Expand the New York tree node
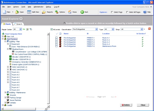Image resolution: width=154 pixels, height=111 pixels. (x=3, y=36)
